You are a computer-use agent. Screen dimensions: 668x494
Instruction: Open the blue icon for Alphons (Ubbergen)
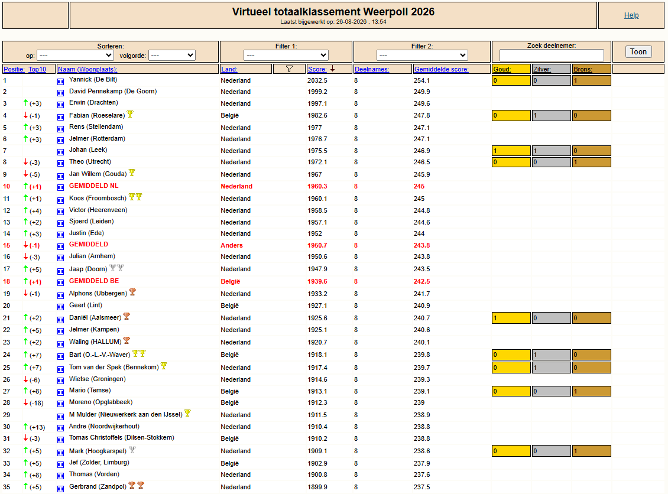(60, 295)
